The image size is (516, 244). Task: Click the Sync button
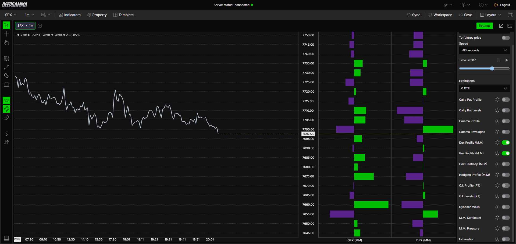pyautogui.click(x=414, y=15)
